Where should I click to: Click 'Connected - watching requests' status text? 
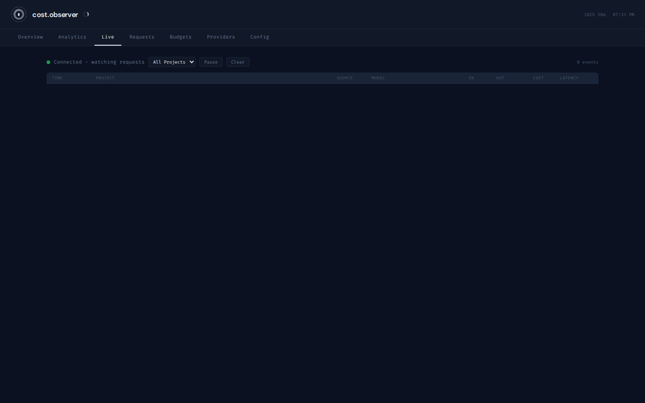tap(99, 62)
